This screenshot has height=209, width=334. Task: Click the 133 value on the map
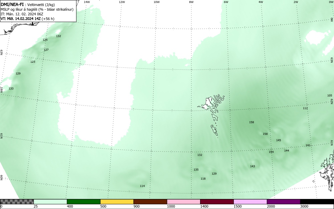pos(11,88)
